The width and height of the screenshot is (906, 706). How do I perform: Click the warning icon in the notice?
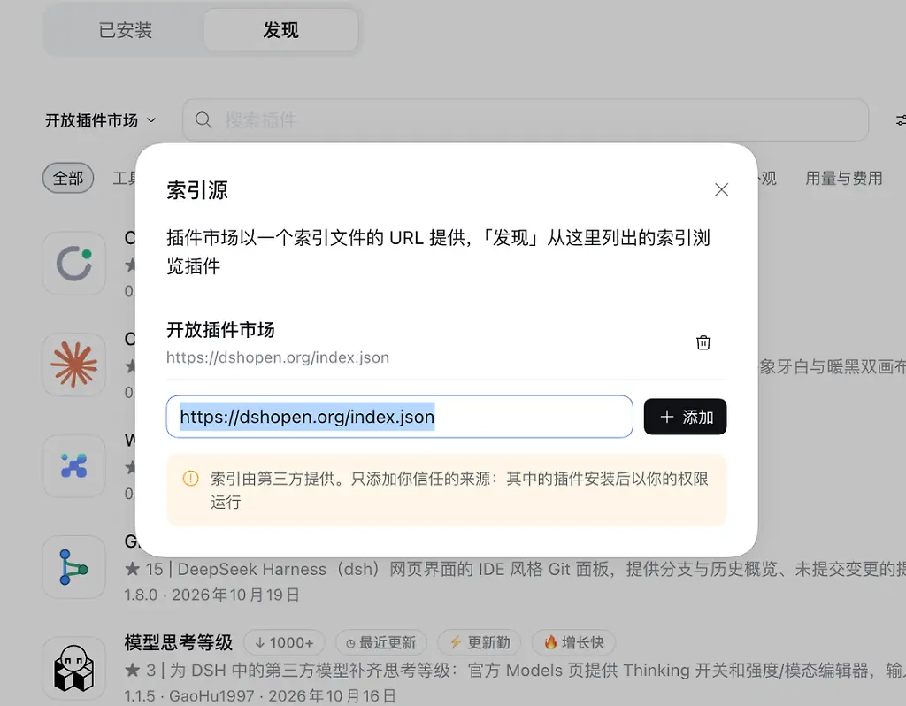pyautogui.click(x=191, y=479)
